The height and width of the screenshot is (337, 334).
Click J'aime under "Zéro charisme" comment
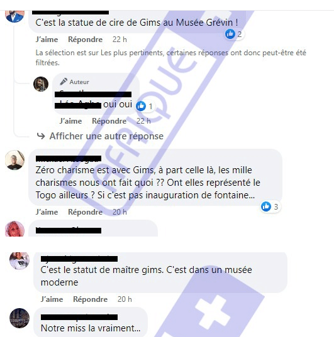pos(47,212)
